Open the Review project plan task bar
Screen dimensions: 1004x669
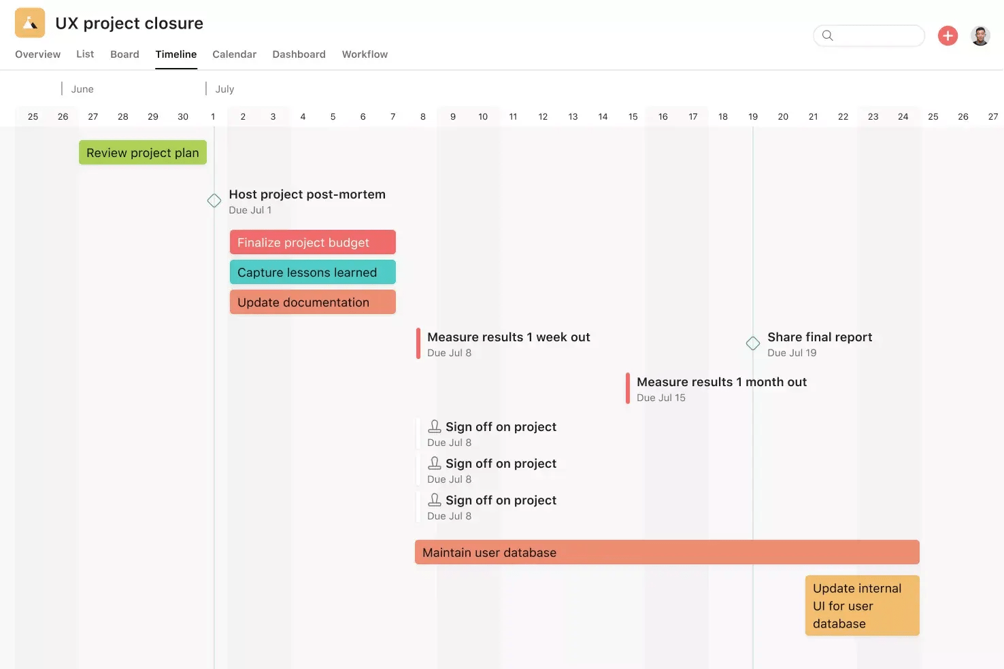pos(142,152)
